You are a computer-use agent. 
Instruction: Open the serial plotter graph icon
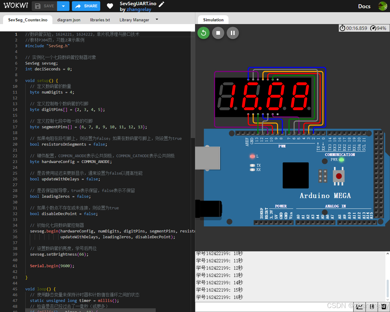tap(360, 307)
